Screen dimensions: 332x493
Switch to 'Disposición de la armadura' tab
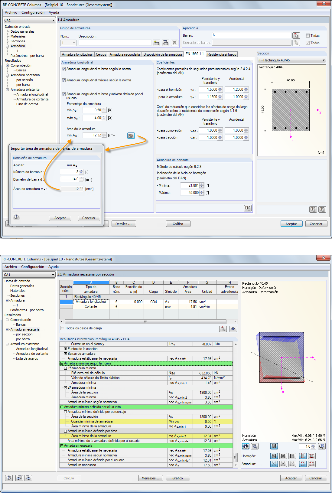(x=163, y=54)
